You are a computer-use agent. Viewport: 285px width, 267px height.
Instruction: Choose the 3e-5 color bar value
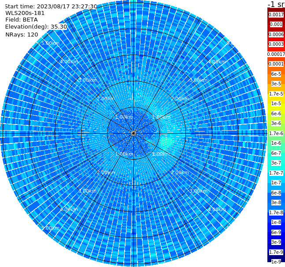(276, 84)
